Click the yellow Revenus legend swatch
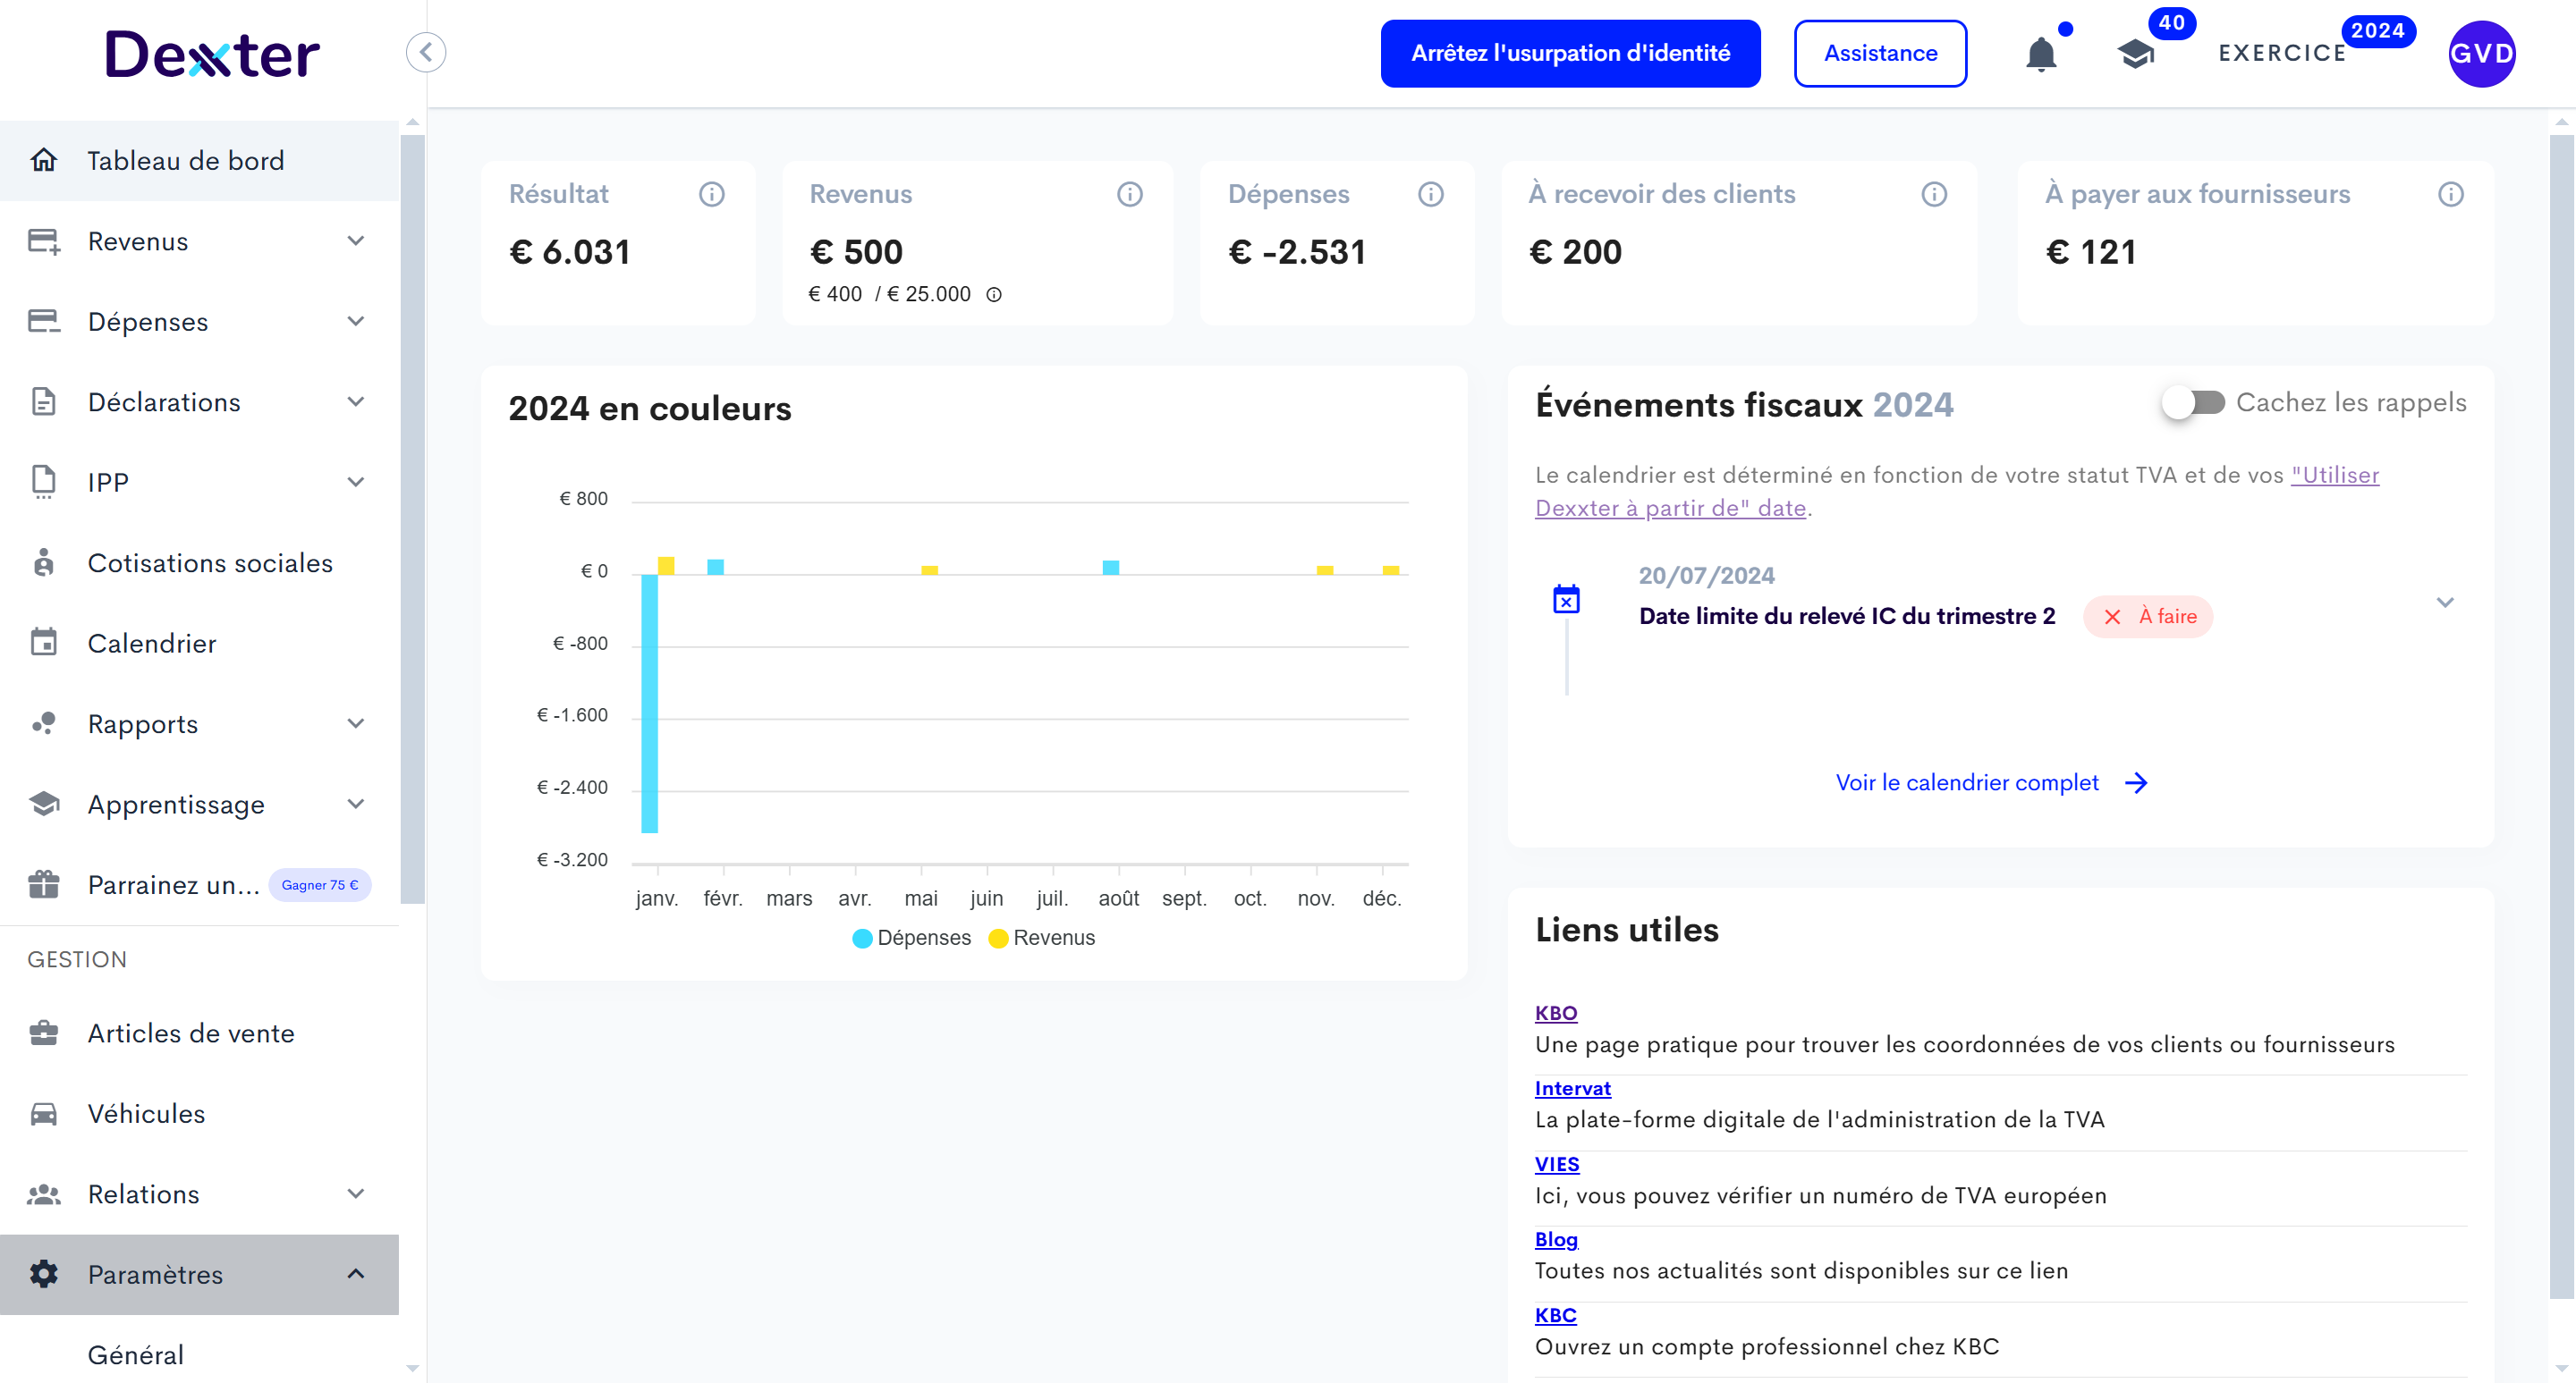 coord(996,937)
